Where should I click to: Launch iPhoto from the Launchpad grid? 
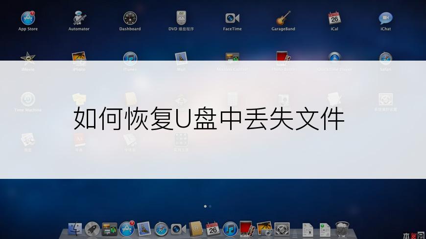(x=79, y=59)
